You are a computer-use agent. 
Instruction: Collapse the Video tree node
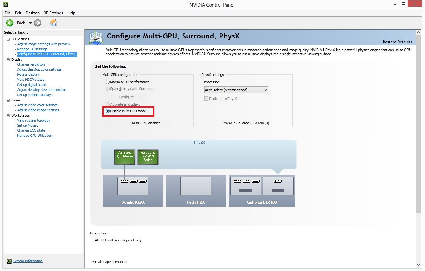(x=8, y=100)
